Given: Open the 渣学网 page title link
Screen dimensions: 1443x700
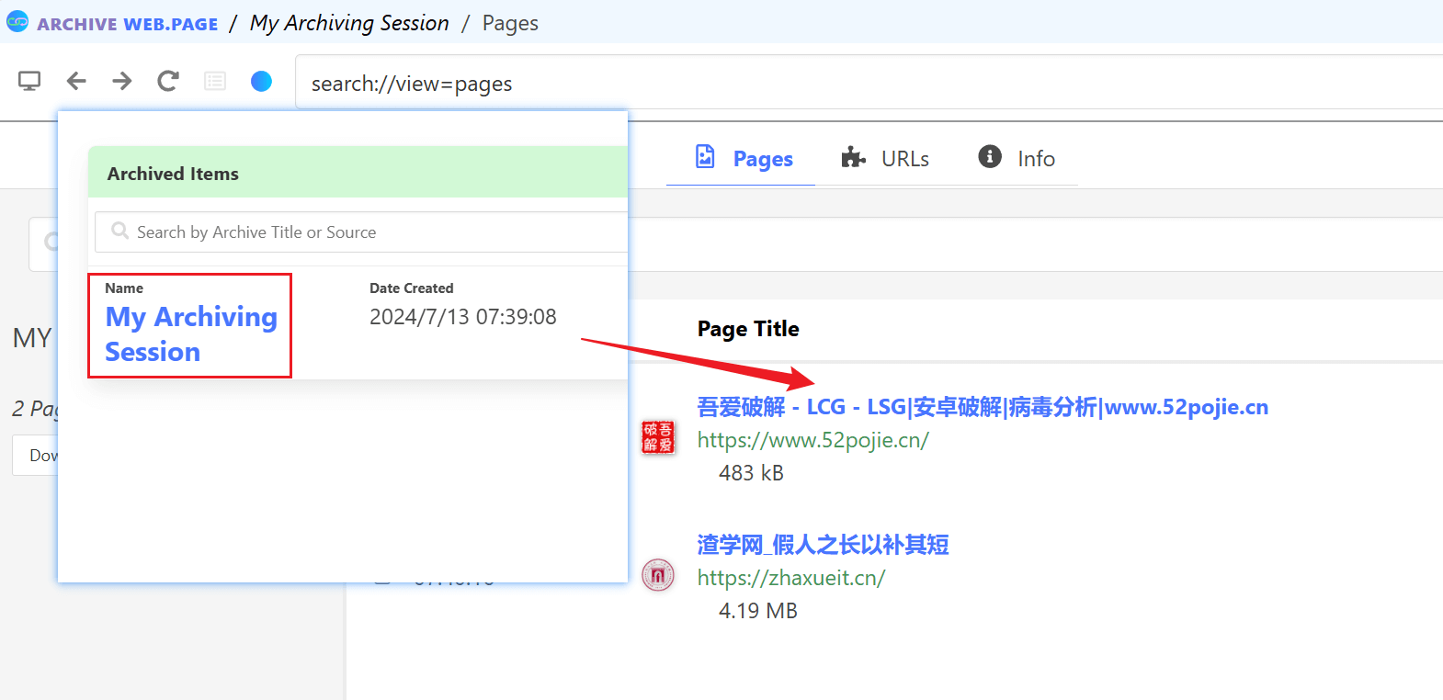Looking at the screenshot, I should [823, 545].
